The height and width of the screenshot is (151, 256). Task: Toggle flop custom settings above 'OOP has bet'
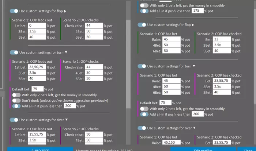142,25
